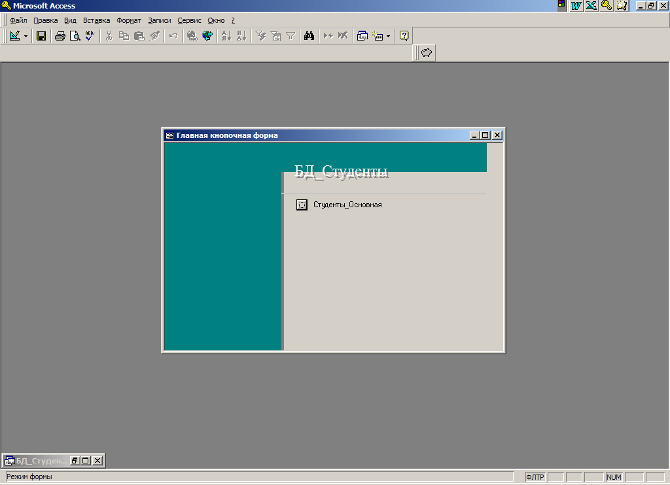
Task: Toggle the Web toolbar globe icon
Action: (x=207, y=36)
